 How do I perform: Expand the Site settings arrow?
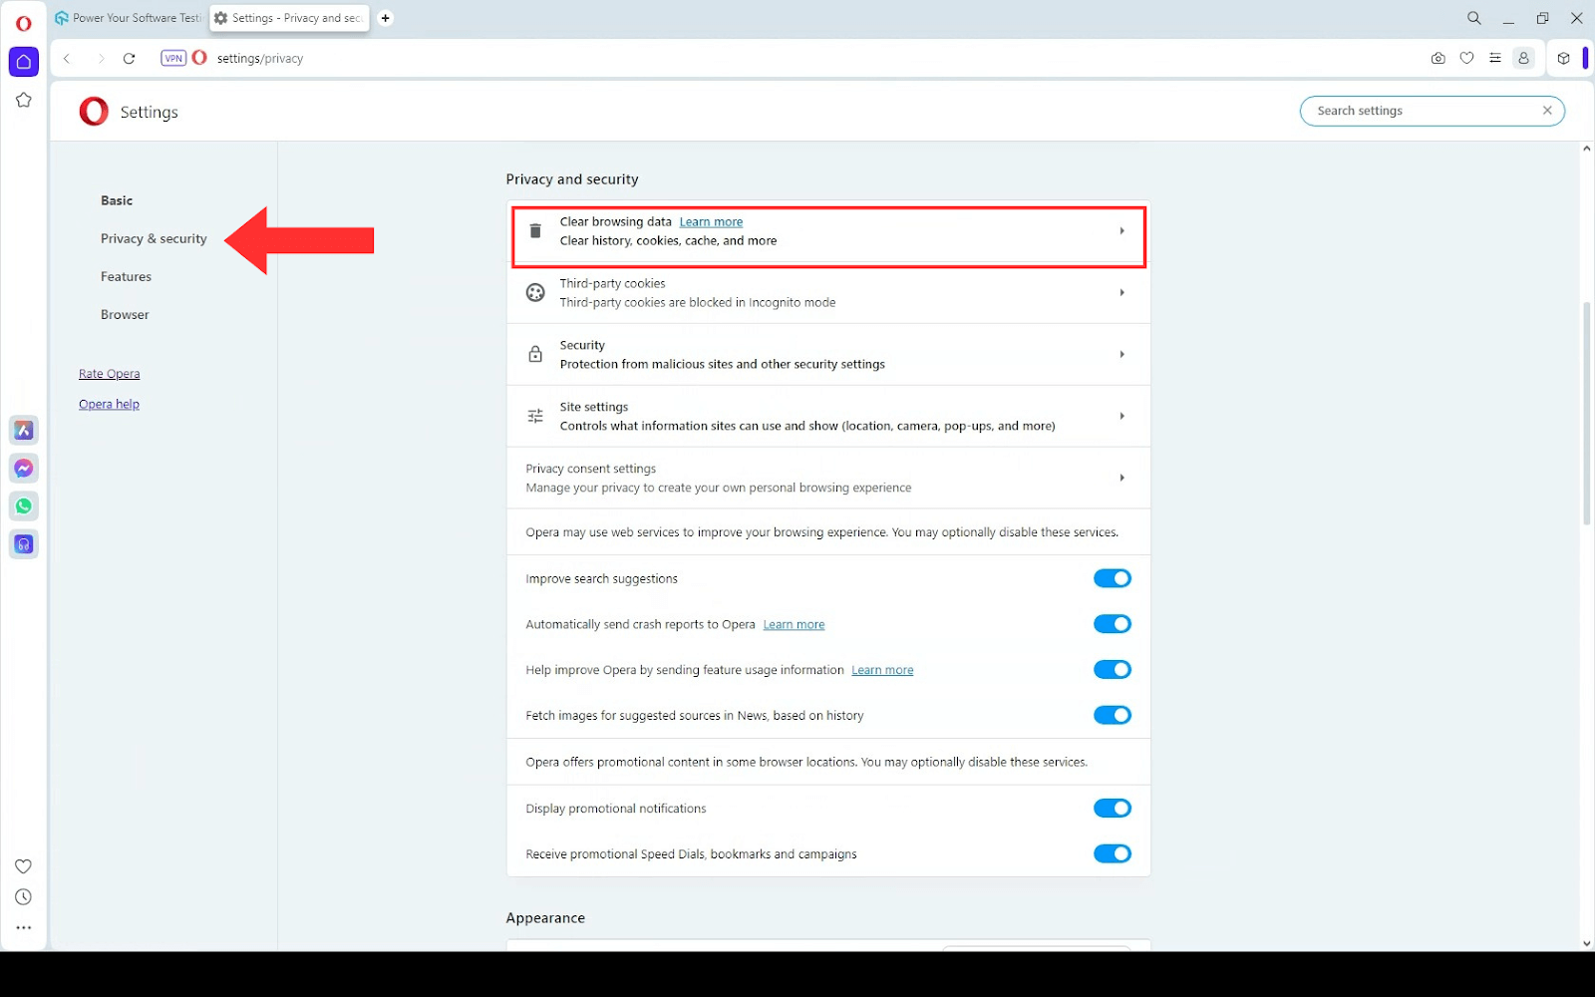click(1121, 417)
